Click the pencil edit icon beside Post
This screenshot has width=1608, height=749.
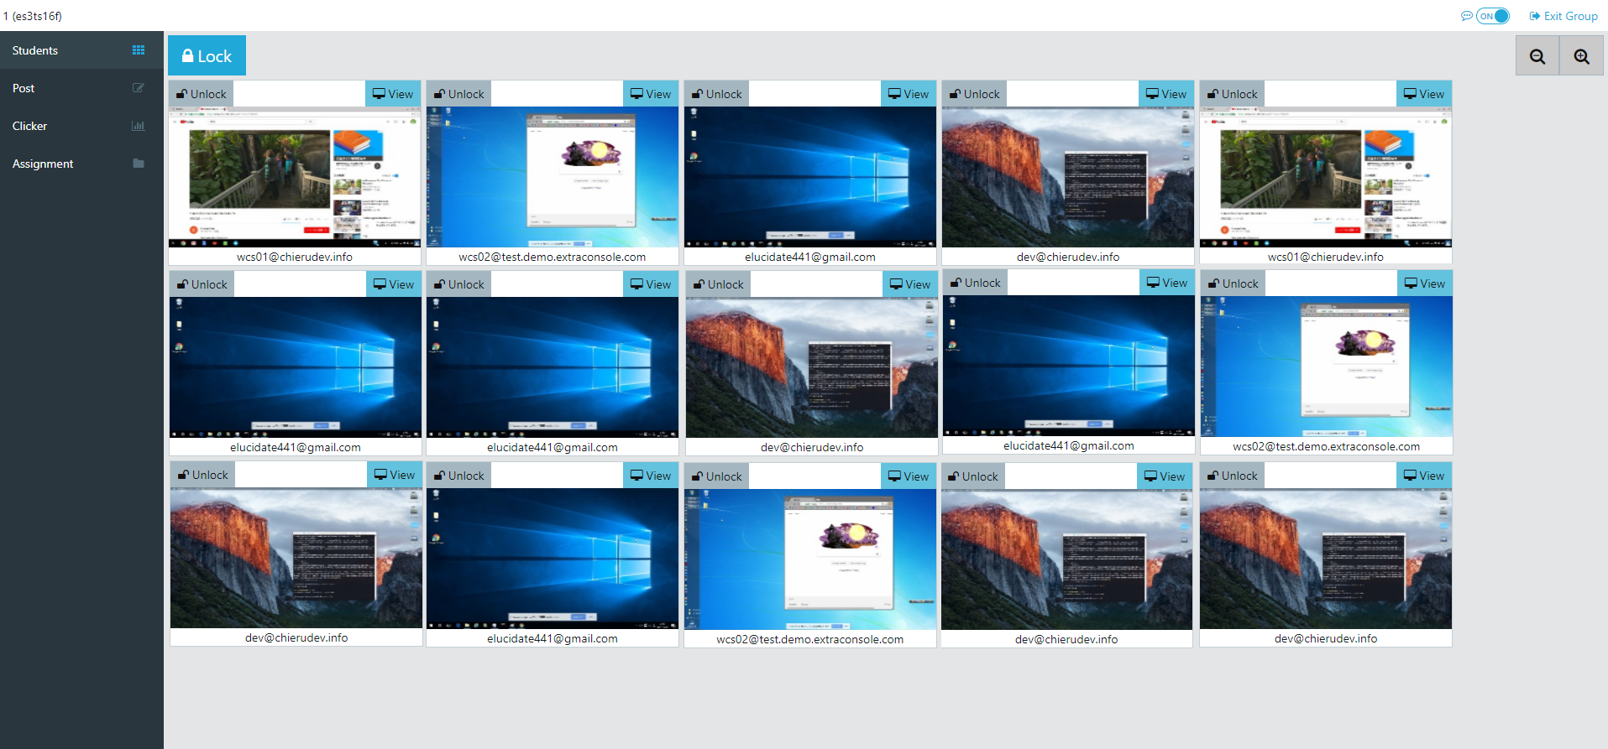point(139,88)
